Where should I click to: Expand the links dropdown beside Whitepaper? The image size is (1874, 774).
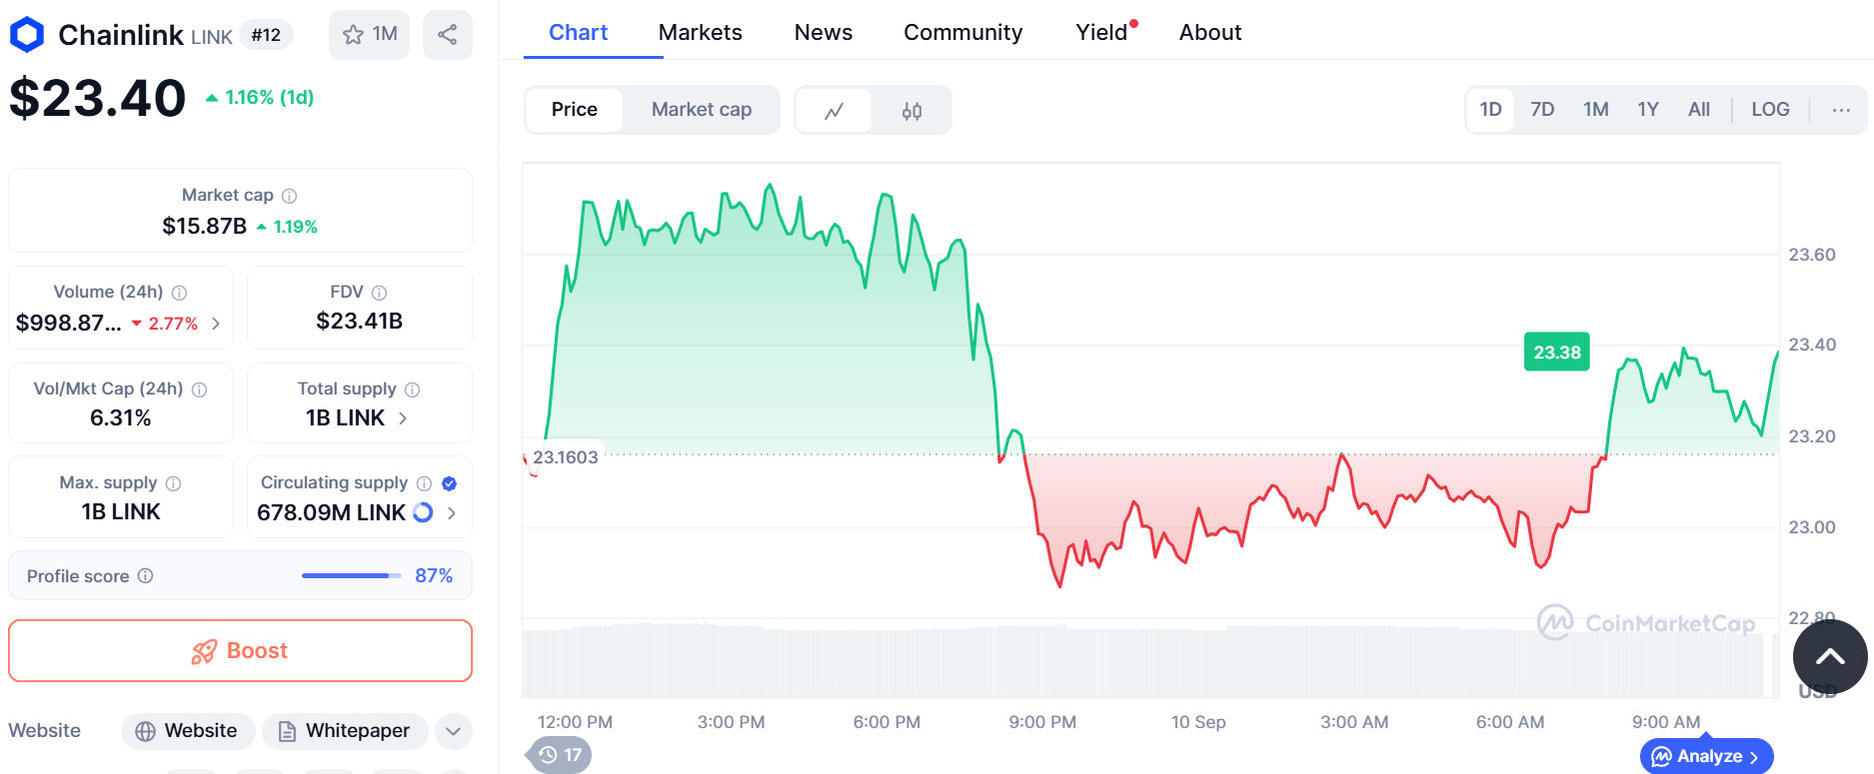coord(453,731)
